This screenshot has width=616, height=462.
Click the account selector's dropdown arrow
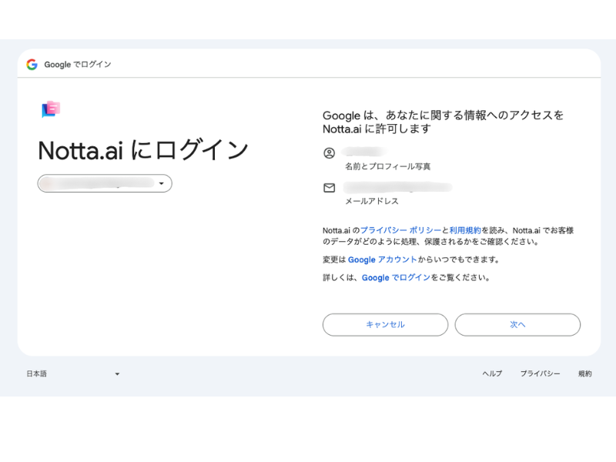tap(162, 183)
